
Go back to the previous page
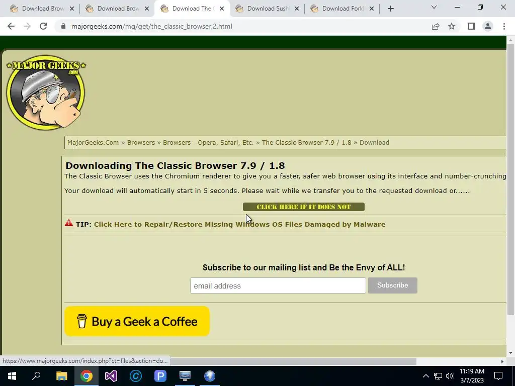tap(11, 26)
